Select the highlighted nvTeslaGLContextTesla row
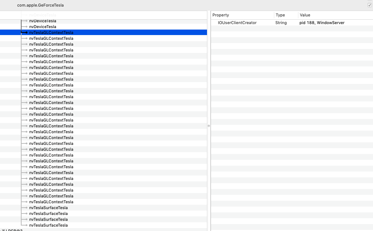373x231 pixels. click(103, 32)
